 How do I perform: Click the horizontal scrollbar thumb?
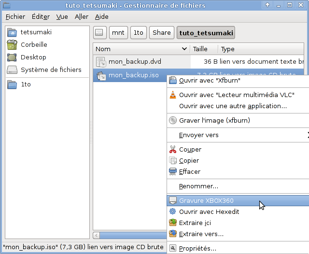(x=133, y=235)
